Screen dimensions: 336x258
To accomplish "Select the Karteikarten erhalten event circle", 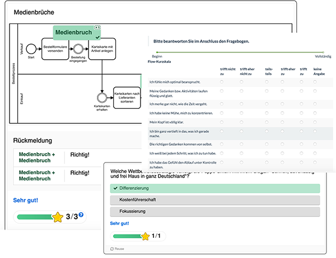I will point(102,98).
